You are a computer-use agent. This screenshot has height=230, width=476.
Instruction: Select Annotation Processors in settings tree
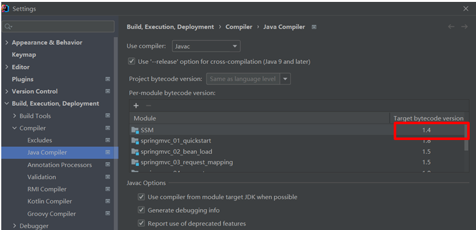(59, 165)
